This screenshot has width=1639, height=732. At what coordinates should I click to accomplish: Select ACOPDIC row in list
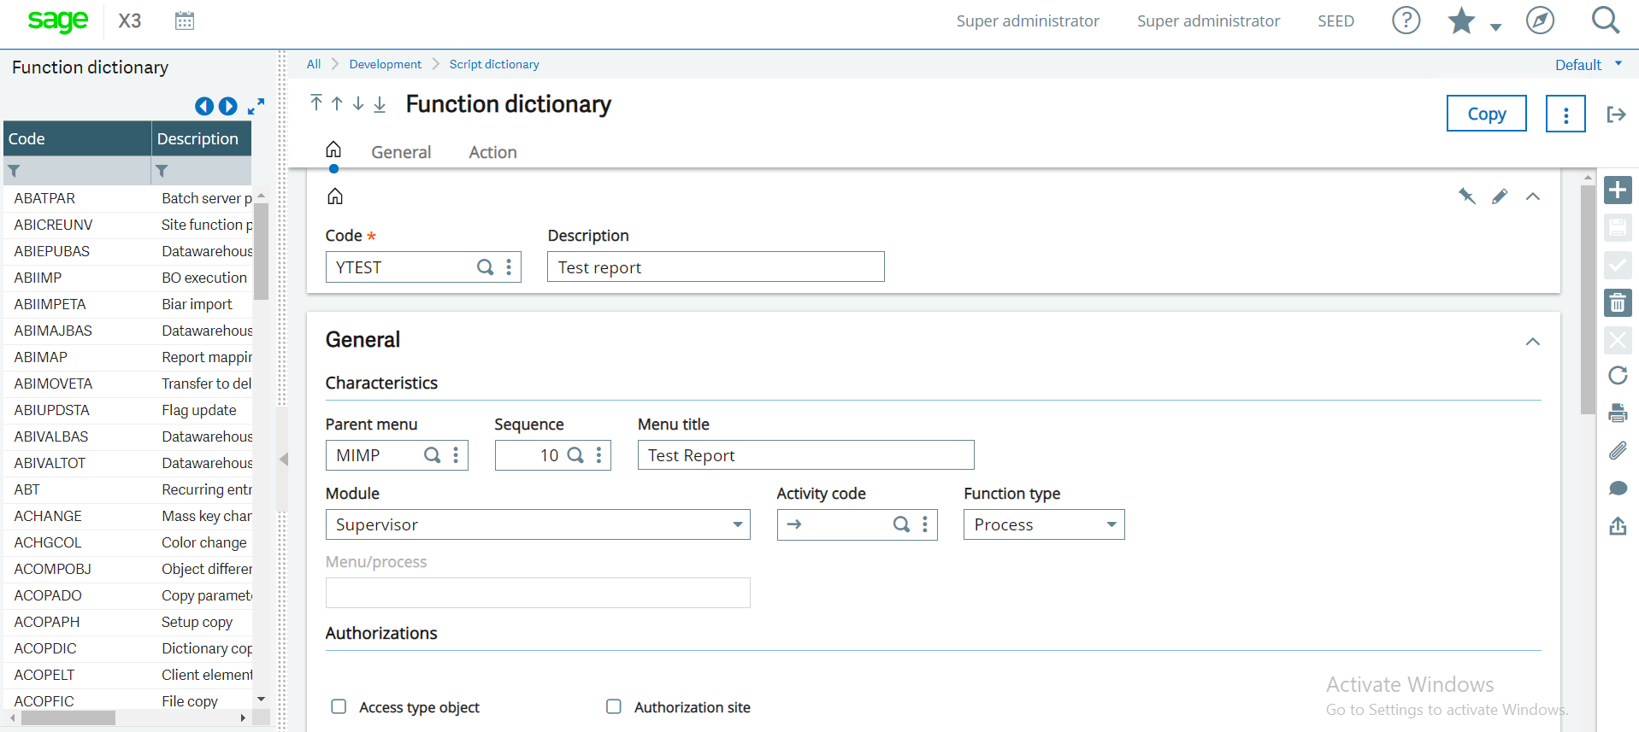(x=128, y=648)
